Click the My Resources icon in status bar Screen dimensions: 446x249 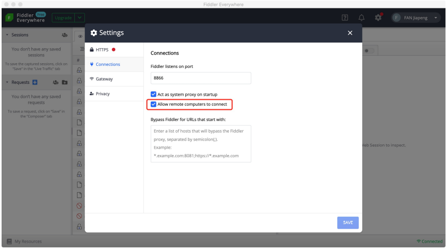[8, 242]
